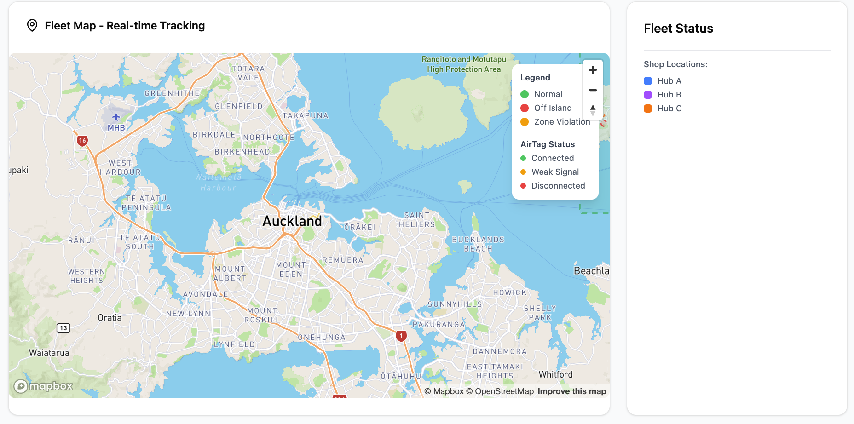Zoom out using the minus button
Viewport: 854px width, 424px height.
pyautogui.click(x=593, y=90)
